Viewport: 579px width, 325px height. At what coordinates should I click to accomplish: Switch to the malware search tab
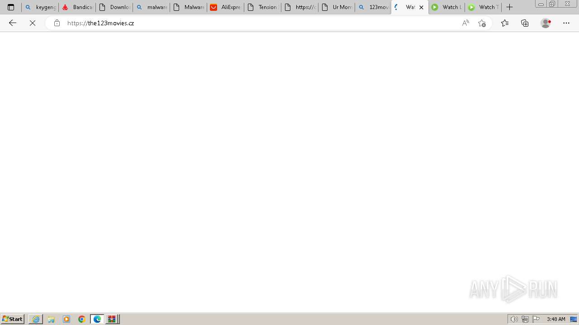click(x=152, y=7)
